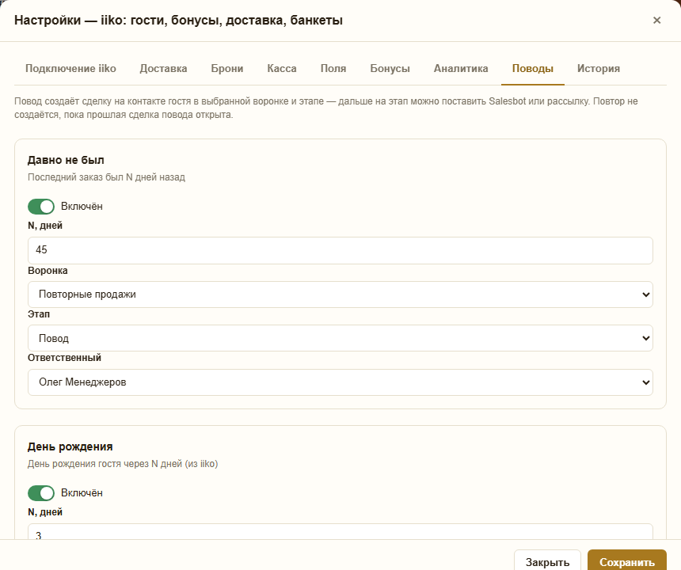Go to the Брони tab
The width and height of the screenshot is (681, 570).
point(227,69)
